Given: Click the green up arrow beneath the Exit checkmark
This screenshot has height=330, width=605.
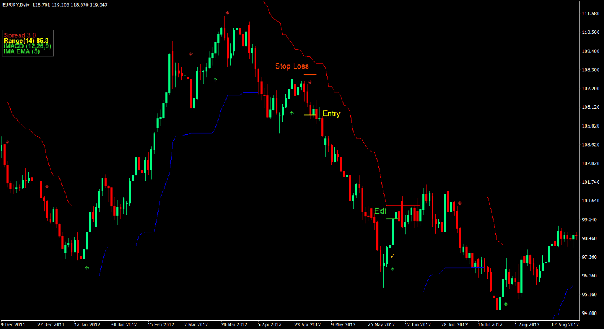Looking at the screenshot, I should point(393,270).
